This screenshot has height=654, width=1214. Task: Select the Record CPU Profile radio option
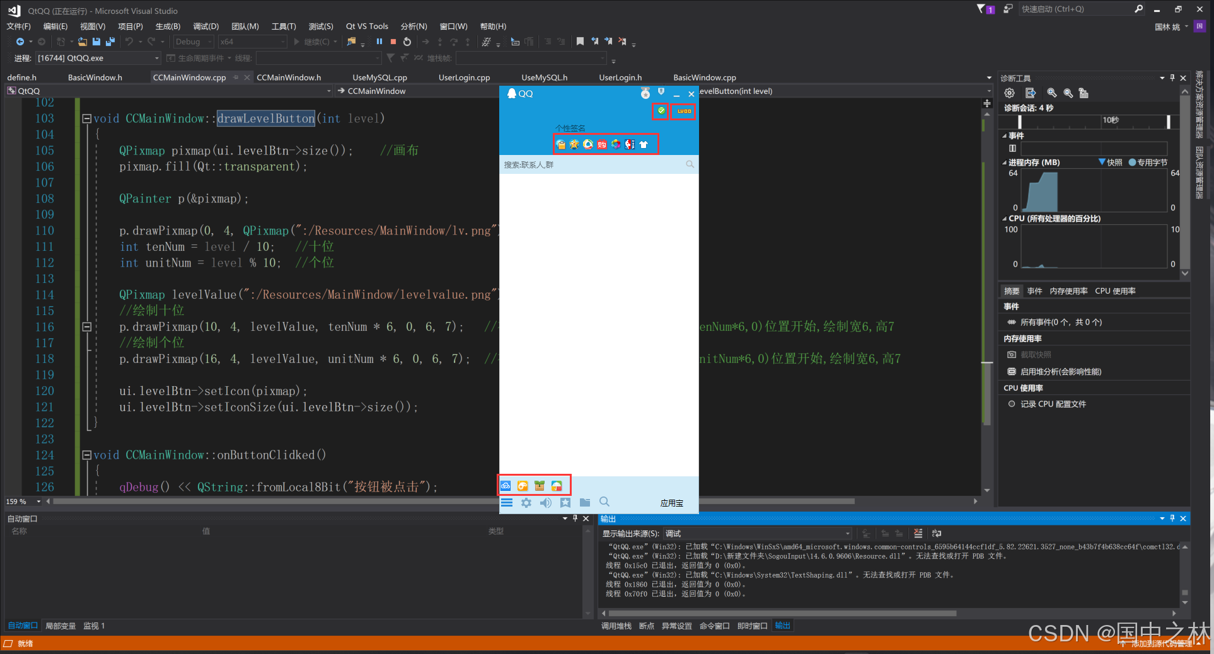(1012, 404)
